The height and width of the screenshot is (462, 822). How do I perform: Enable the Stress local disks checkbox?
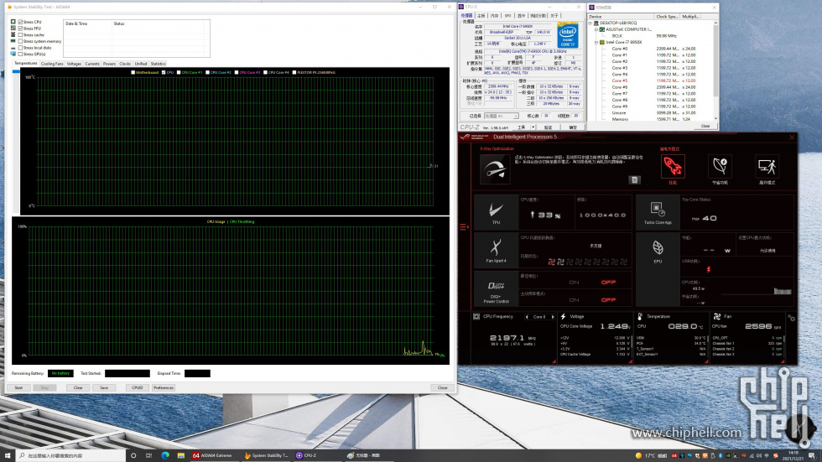pos(20,48)
